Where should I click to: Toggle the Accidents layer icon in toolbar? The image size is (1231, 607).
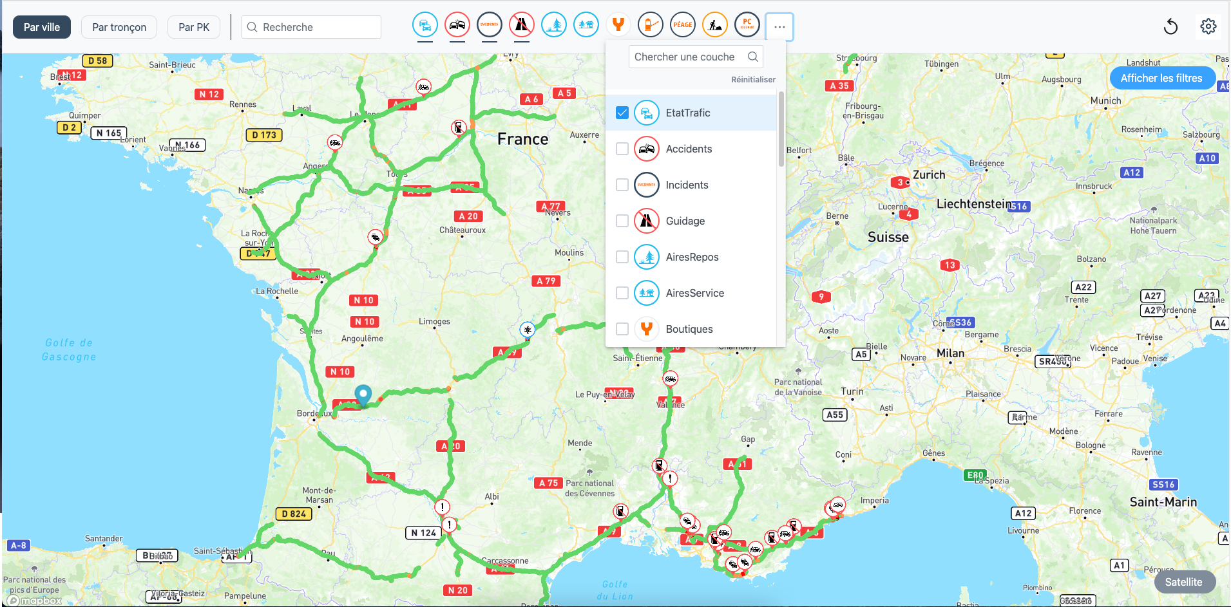click(457, 26)
